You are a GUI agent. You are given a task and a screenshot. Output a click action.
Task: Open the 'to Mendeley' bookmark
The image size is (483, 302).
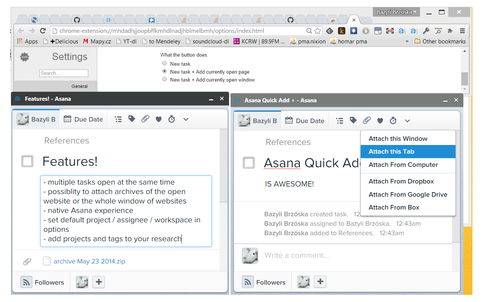161,42
